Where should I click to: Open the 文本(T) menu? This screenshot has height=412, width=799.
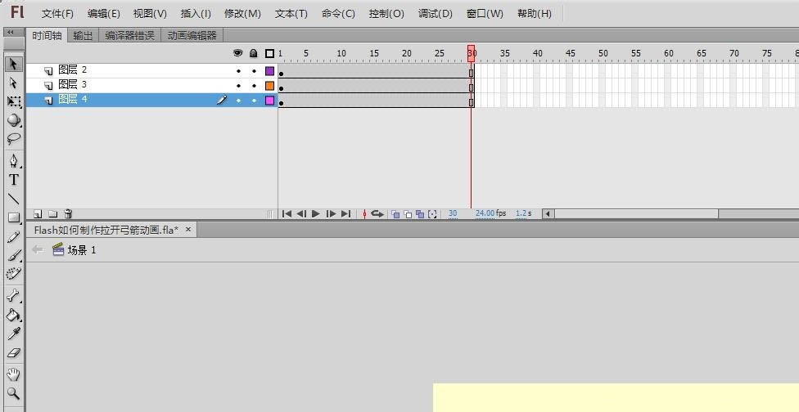tap(291, 14)
